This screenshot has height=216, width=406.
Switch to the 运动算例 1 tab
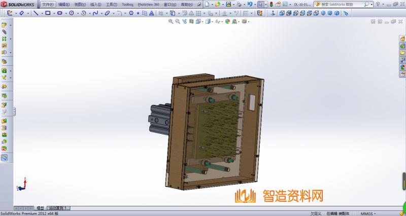click(x=58, y=208)
